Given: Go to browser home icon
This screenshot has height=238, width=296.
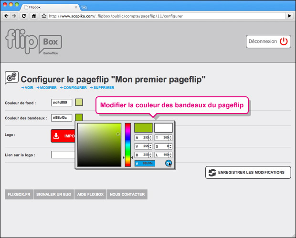Looking at the screenshot, I should pyautogui.click(x=34, y=16).
